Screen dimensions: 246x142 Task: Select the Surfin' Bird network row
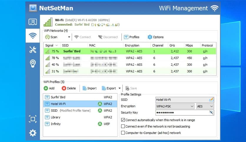130,51
